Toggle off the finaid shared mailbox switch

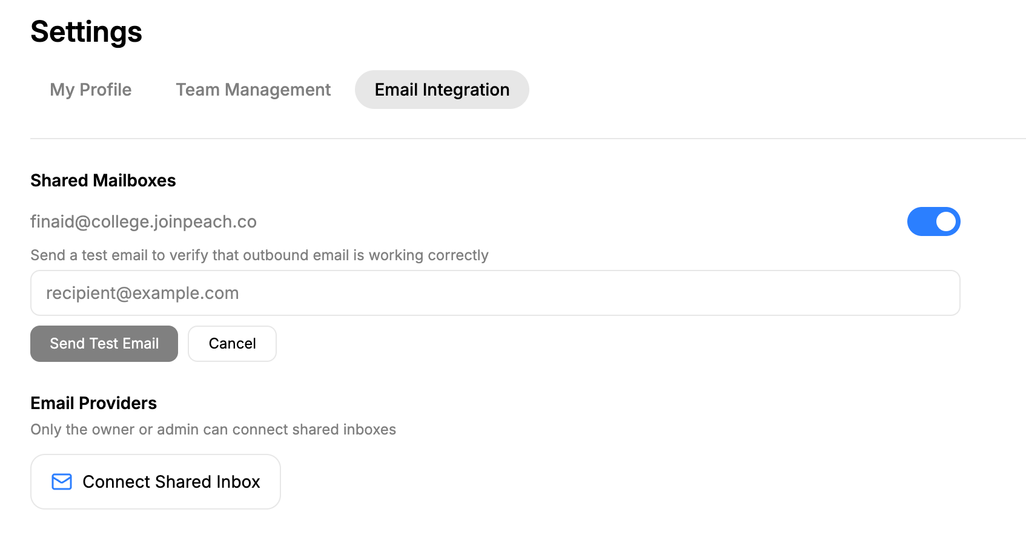[x=933, y=221]
